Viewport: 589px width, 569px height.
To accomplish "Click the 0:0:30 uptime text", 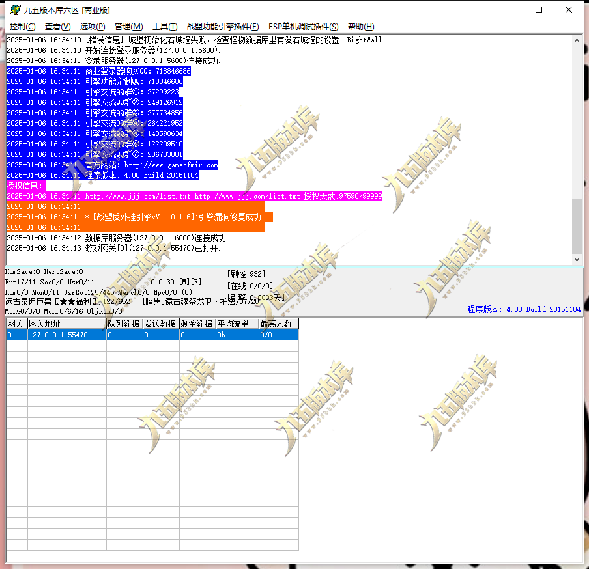I will (x=162, y=282).
